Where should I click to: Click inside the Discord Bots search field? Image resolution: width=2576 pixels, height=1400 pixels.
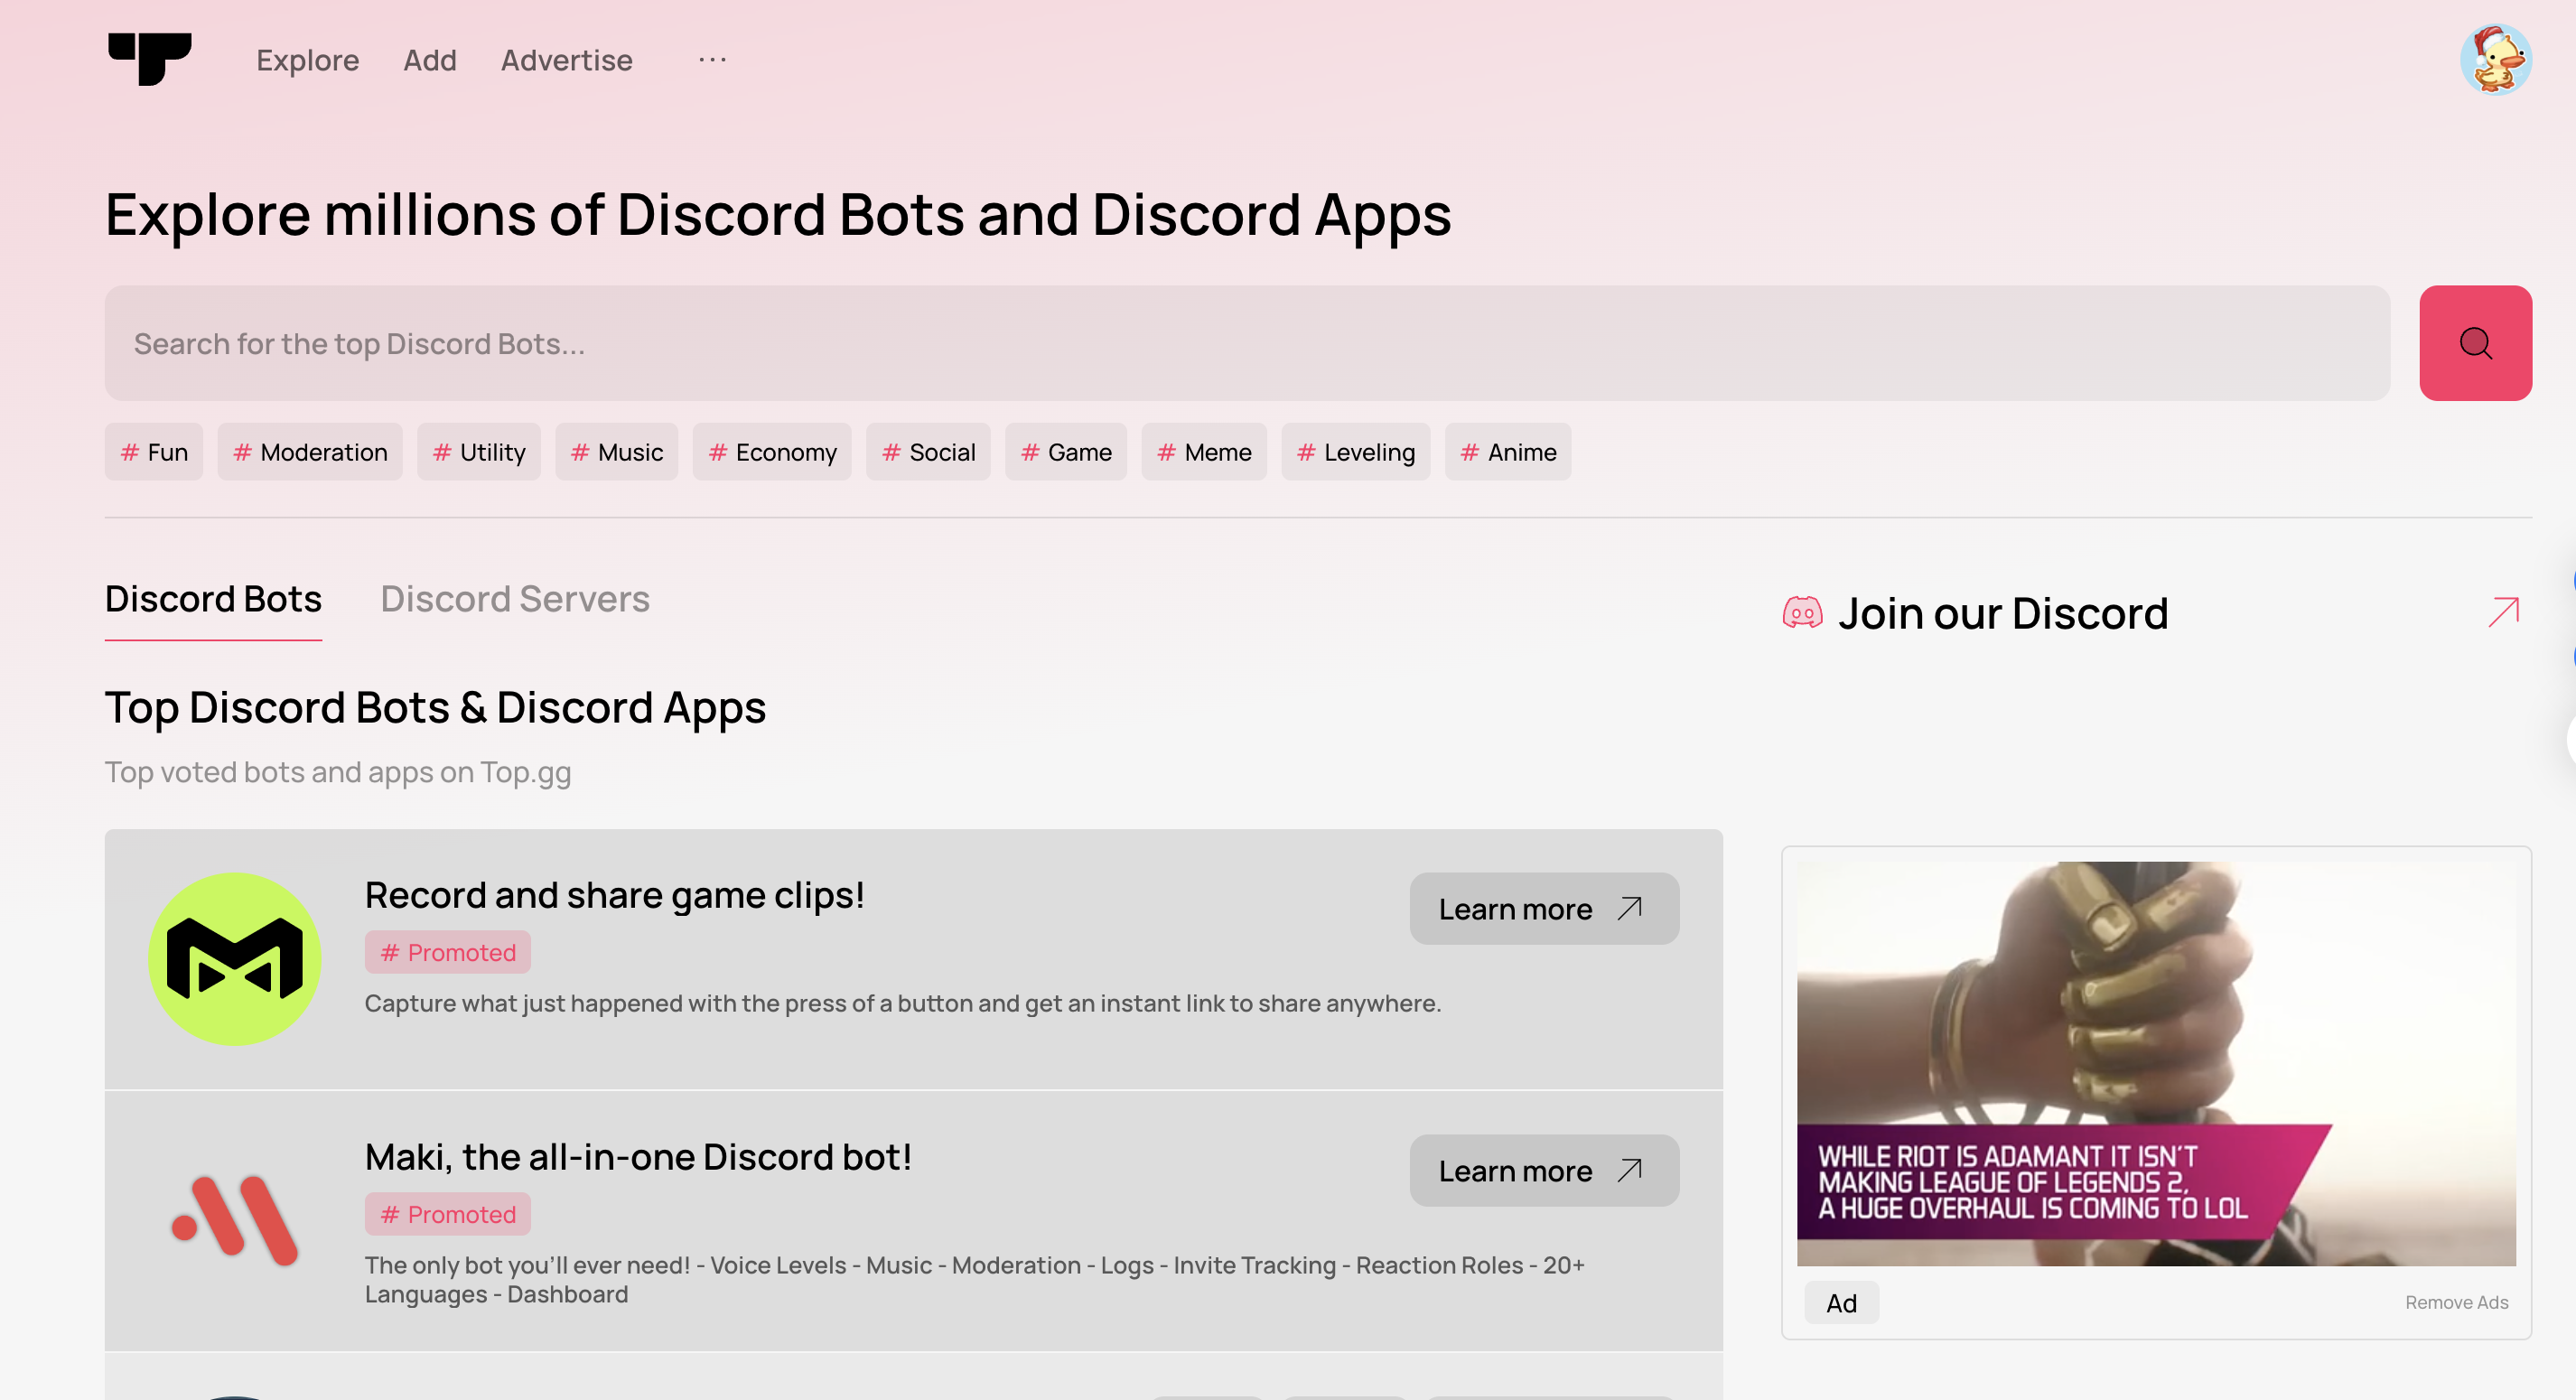[800, 343]
